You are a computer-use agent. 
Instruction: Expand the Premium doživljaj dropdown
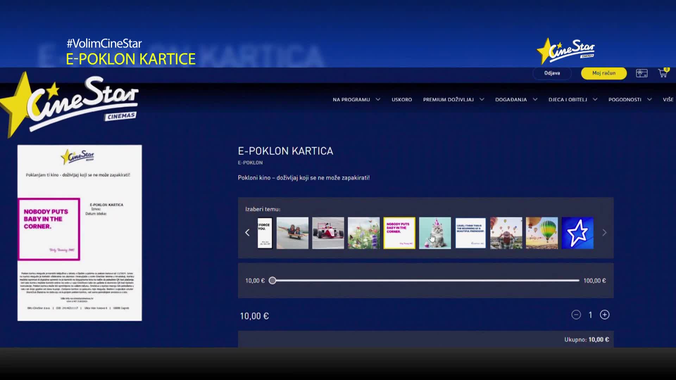click(453, 100)
